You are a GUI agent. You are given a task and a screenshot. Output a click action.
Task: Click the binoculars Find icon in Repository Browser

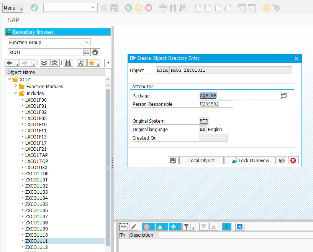pos(68,63)
